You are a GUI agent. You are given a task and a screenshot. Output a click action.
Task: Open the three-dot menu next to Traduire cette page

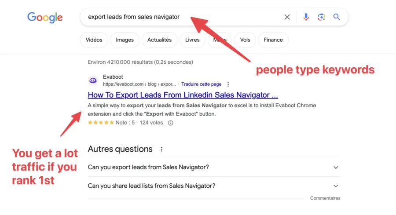[x=228, y=84]
